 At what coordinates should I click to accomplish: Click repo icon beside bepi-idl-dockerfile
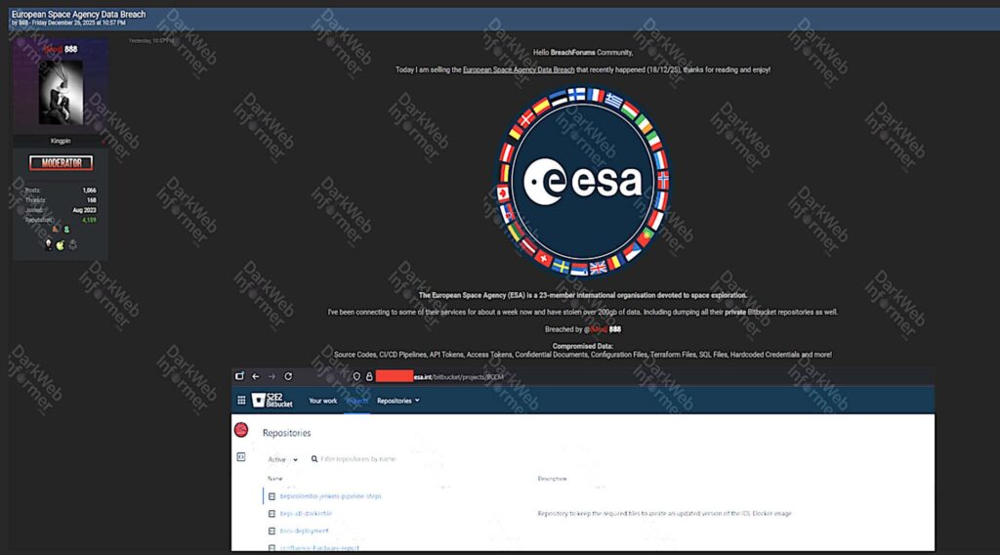[271, 514]
